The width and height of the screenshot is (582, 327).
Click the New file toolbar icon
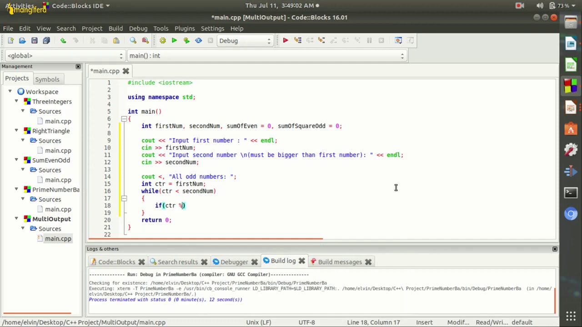point(10,40)
